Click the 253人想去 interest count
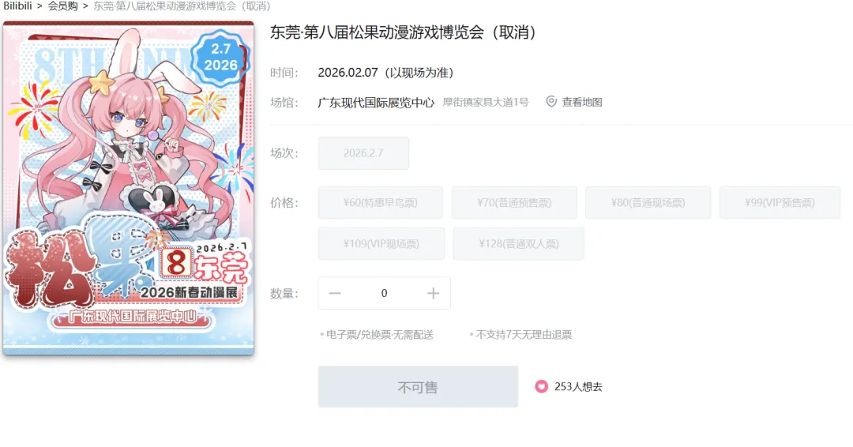Image resolution: width=853 pixels, height=447 pixels. pos(578,387)
